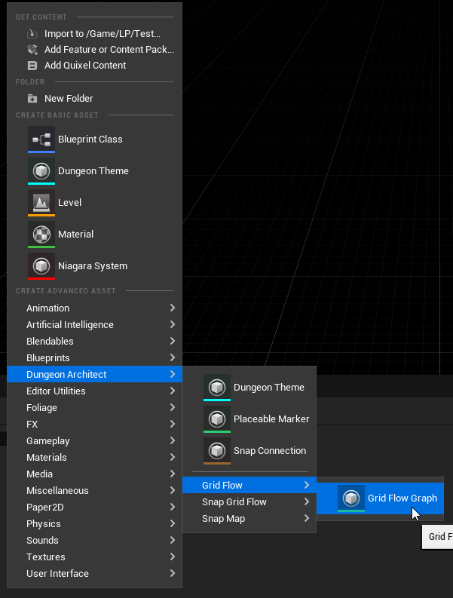Screen dimensions: 453x598
Task: Expand the Snap Grid Flow arrow
Action: pos(307,502)
